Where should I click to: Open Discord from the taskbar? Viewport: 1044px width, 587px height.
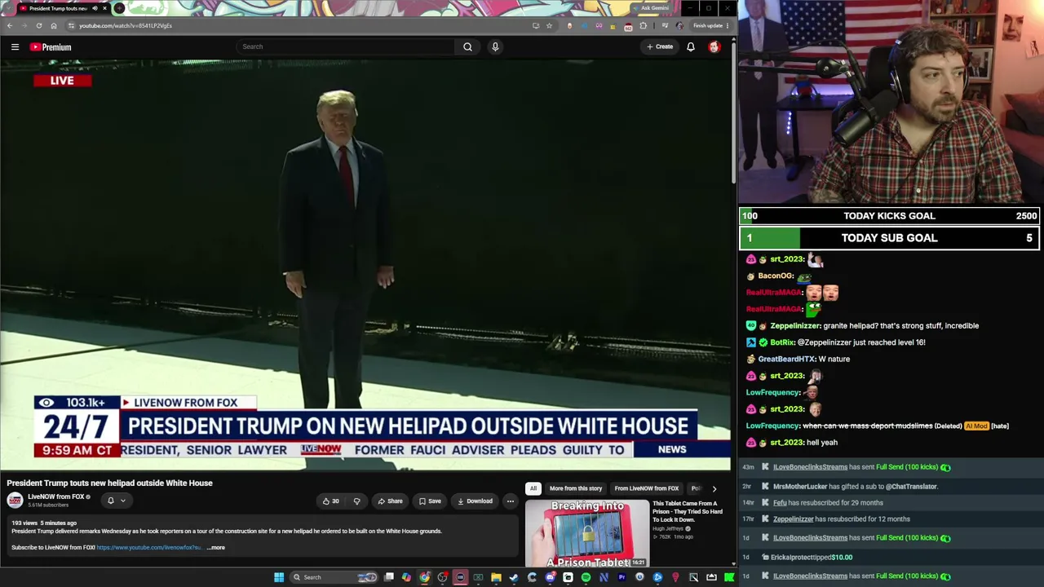coord(550,577)
